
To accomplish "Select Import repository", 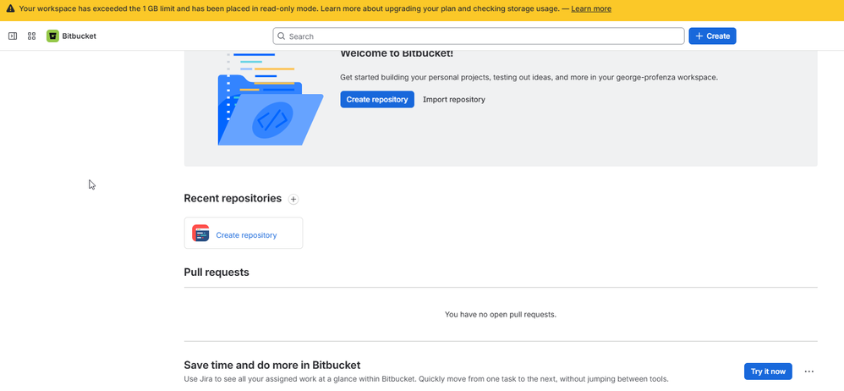I will (454, 99).
